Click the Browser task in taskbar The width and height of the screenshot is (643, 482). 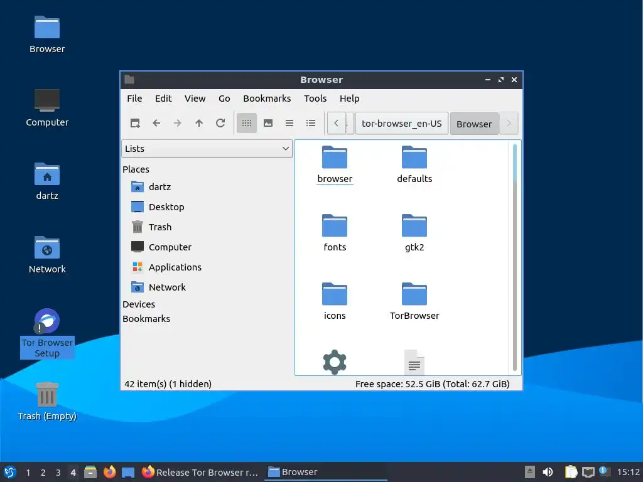tap(326, 472)
